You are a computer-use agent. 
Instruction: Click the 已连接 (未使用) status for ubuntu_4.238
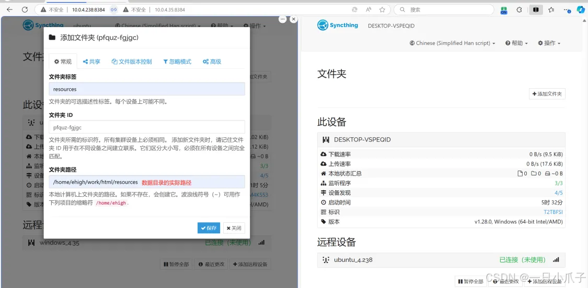(523, 260)
